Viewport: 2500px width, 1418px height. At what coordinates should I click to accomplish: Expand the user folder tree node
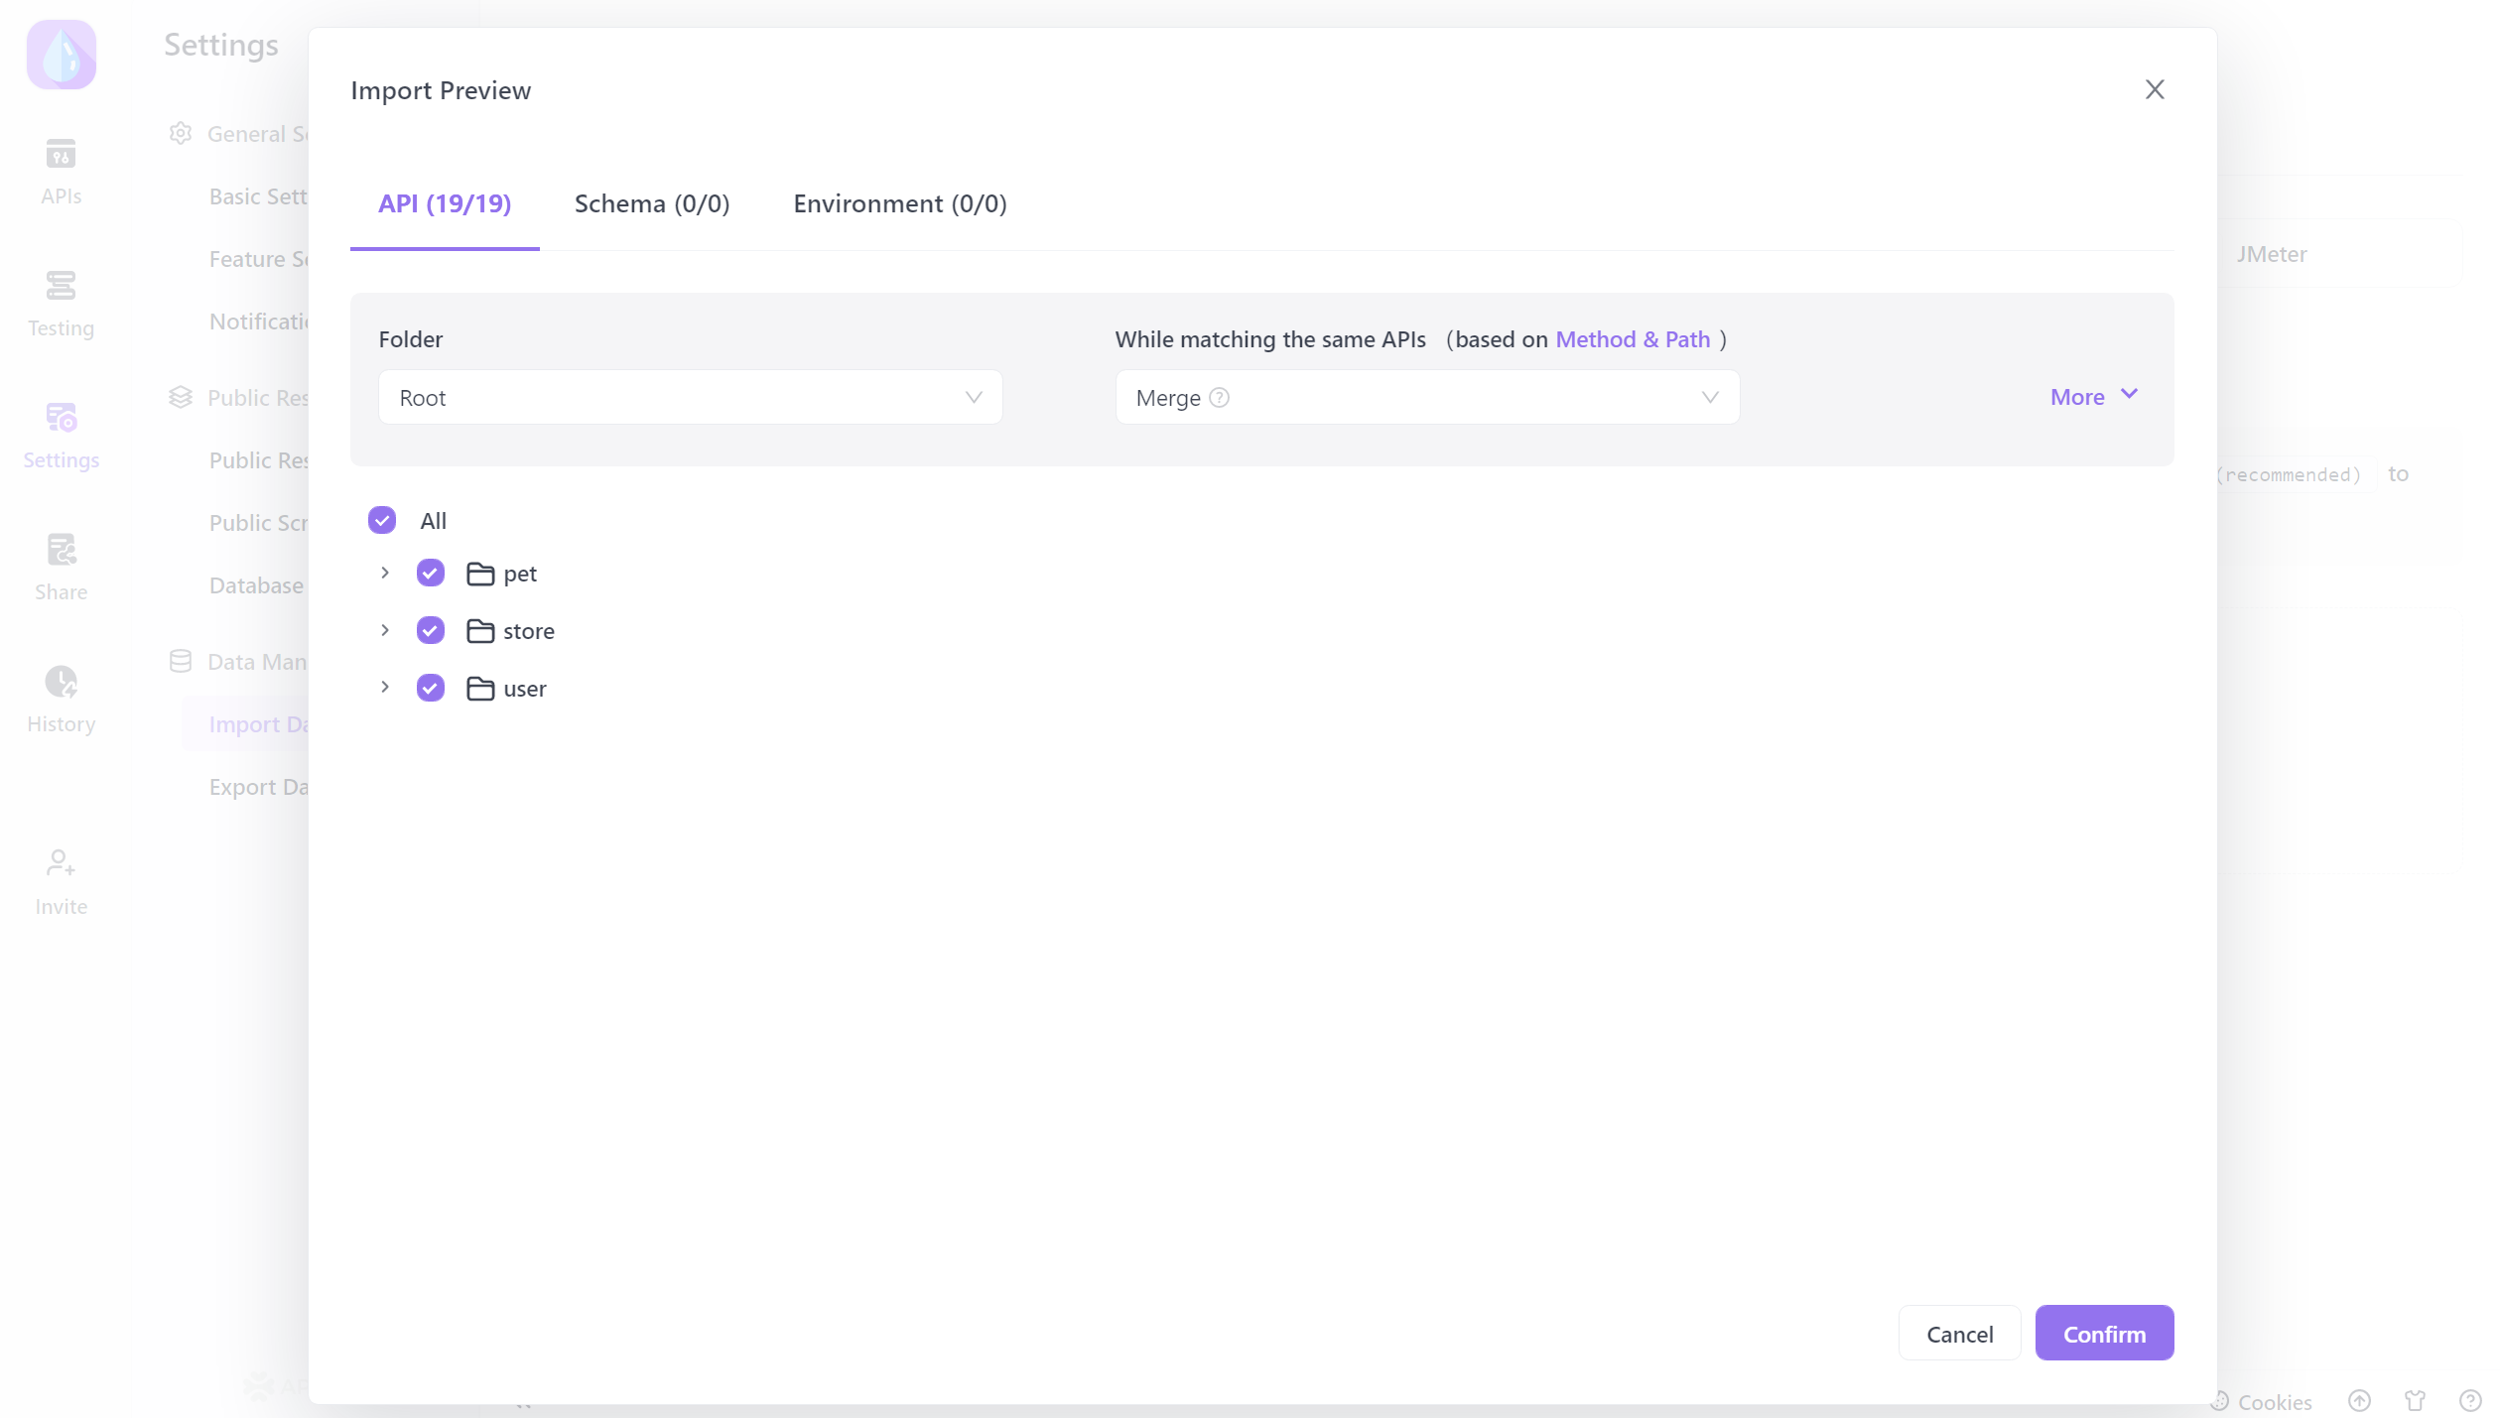pos(385,687)
